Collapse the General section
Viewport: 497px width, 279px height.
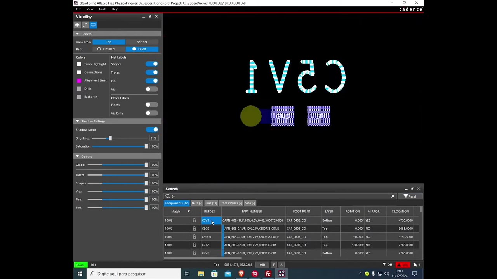click(77, 34)
